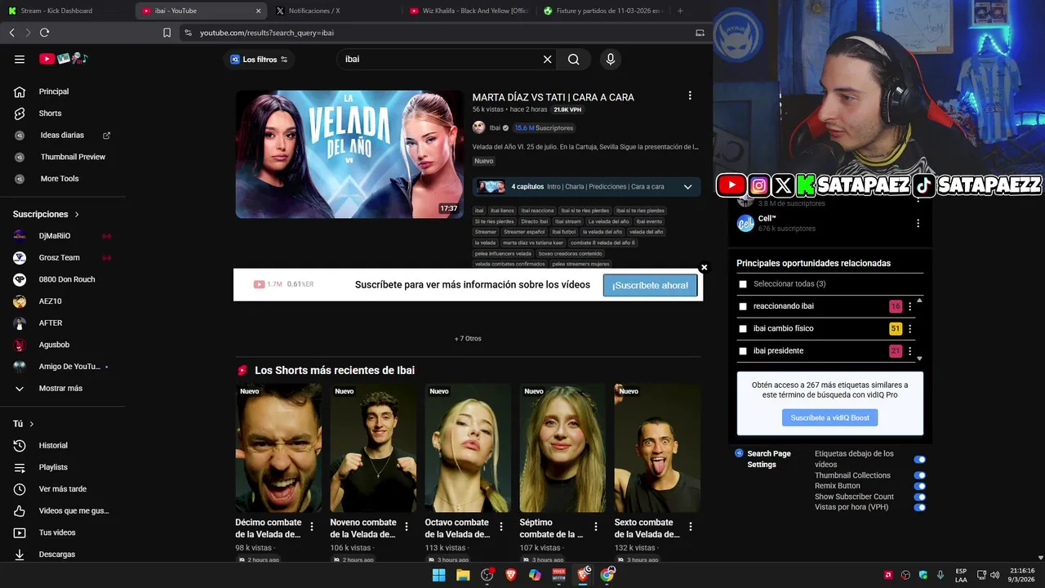1045x588 pixels.
Task: Open Séptimo combate short thumbnail
Action: [x=563, y=448]
